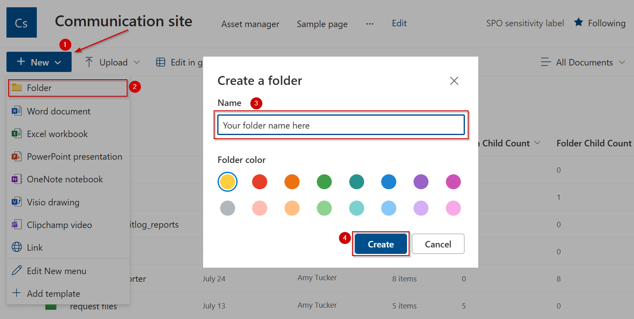Pick the green folder color
Viewport: 634px width, 319px height.
(324, 182)
